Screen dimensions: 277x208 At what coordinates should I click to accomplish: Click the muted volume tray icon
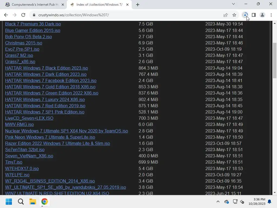tap(242, 201)
